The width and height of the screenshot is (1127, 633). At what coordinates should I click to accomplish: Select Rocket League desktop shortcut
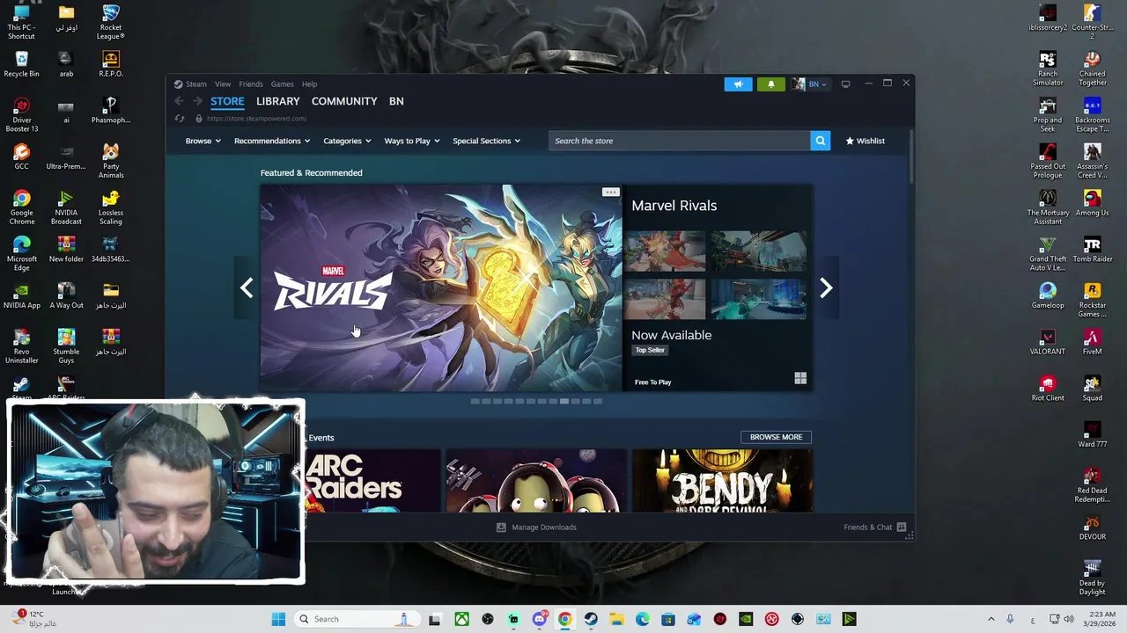click(x=110, y=22)
